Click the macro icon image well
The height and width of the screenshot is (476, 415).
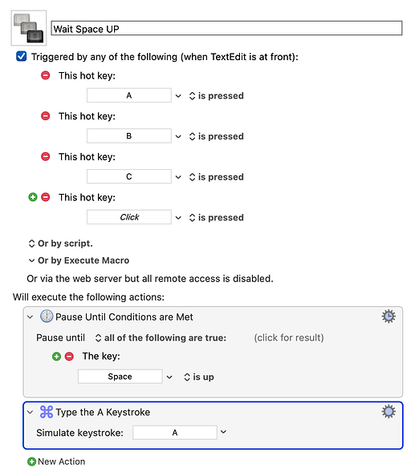click(29, 28)
